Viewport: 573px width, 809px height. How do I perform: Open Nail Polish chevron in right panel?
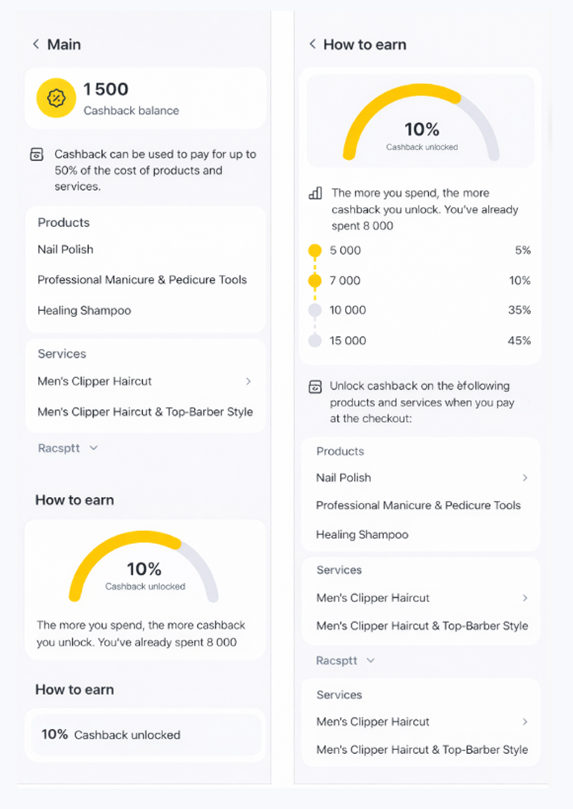pyautogui.click(x=525, y=478)
